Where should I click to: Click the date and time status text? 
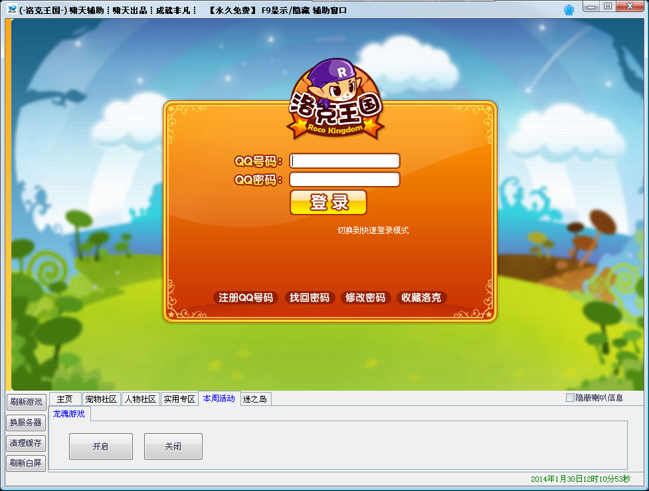pos(581,479)
